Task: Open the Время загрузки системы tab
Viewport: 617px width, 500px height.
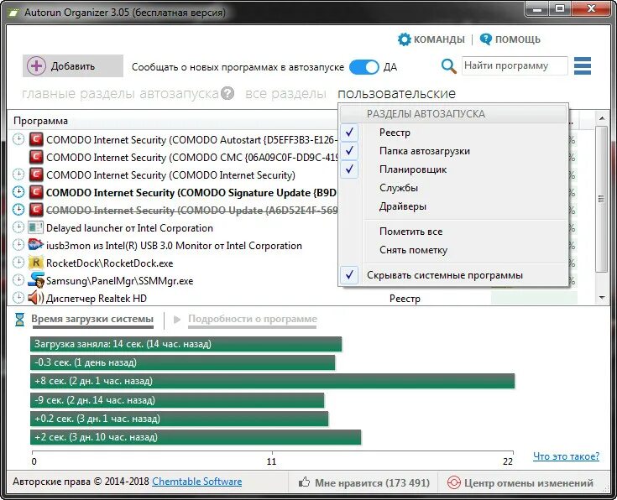Action: tap(92, 319)
